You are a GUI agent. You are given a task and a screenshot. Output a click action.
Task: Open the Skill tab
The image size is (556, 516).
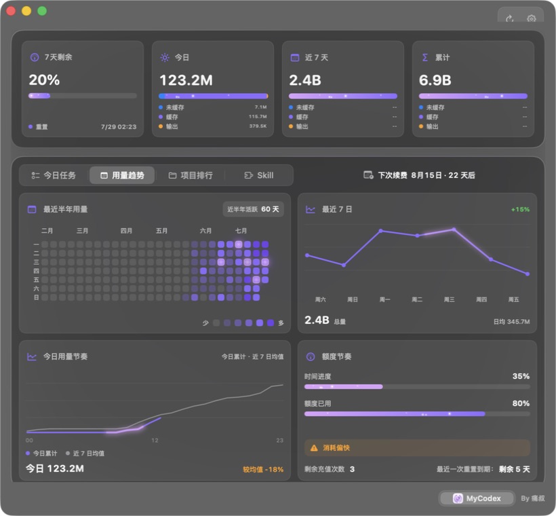[259, 175]
